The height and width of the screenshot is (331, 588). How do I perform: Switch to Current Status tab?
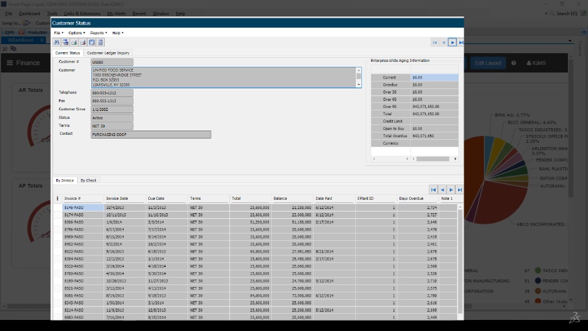coord(67,53)
